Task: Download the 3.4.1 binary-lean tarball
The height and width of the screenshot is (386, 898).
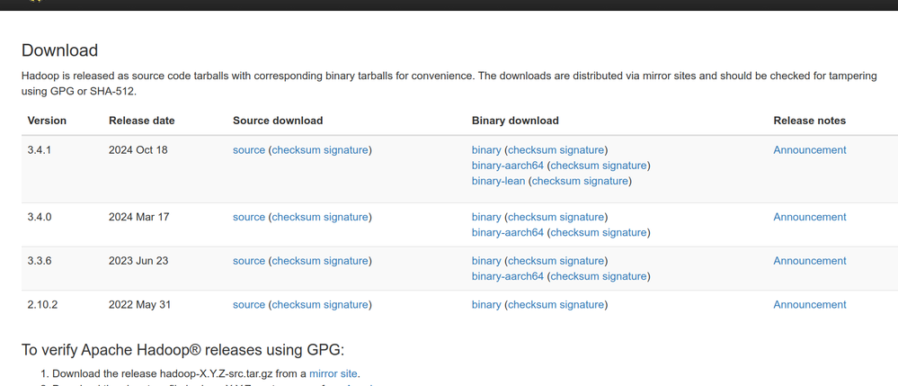Action: pos(498,181)
